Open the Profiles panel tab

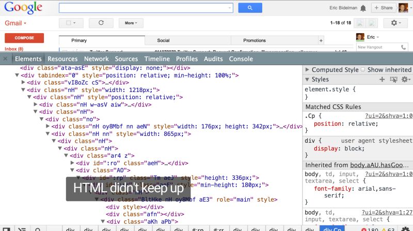(x=187, y=59)
